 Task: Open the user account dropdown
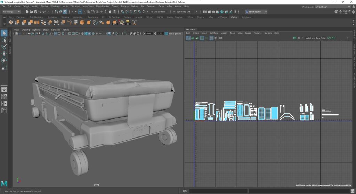pyautogui.click(x=256, y=12)
